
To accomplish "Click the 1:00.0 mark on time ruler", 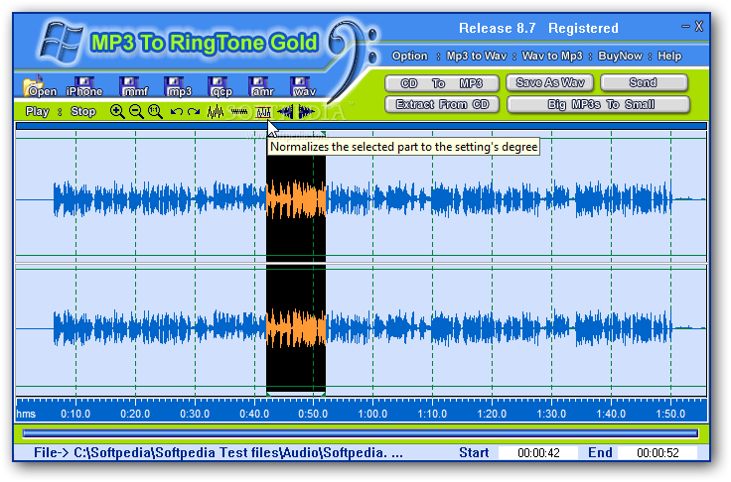I will pos(372,414).
